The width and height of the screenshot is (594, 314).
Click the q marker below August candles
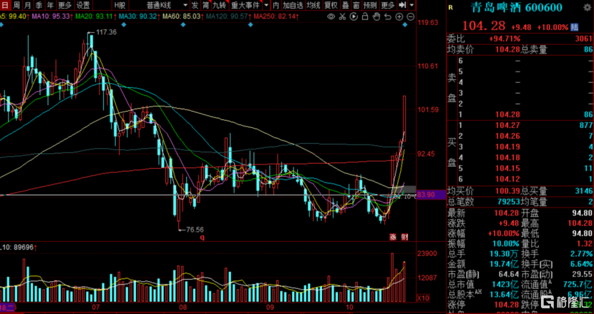click(x=203, y=238)
